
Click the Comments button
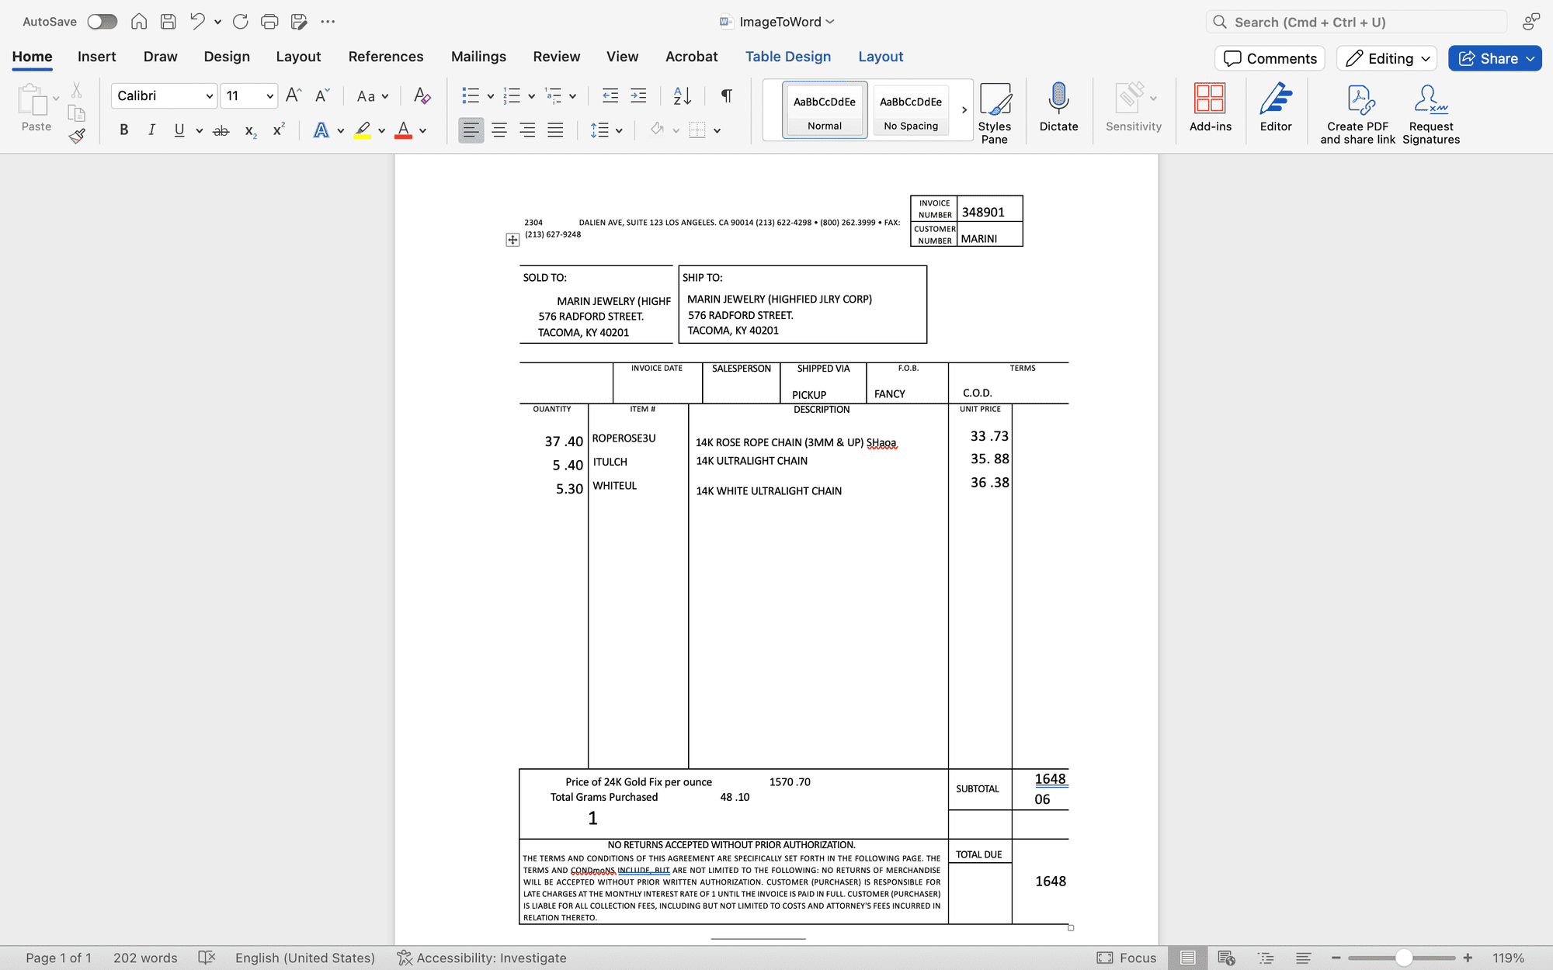(1270, 58)
